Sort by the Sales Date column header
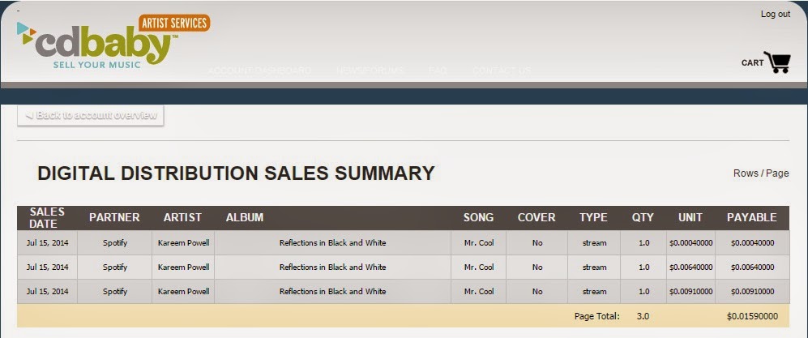Screen dimensions: 808x338 pos(47,217)
